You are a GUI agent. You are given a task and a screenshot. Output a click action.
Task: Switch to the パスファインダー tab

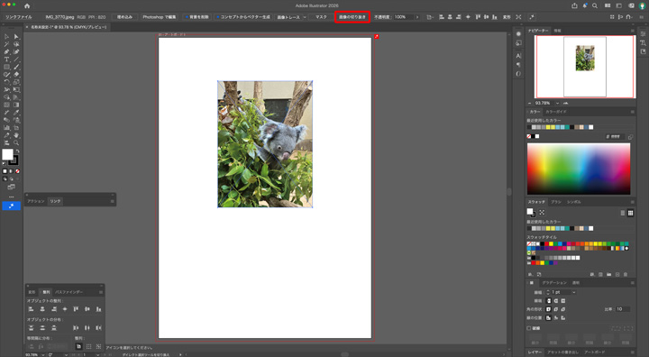pos(69,292)
